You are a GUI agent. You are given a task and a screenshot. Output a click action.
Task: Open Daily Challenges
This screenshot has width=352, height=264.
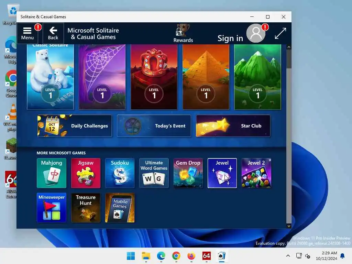pyautogui.click(x=75, y=126)
